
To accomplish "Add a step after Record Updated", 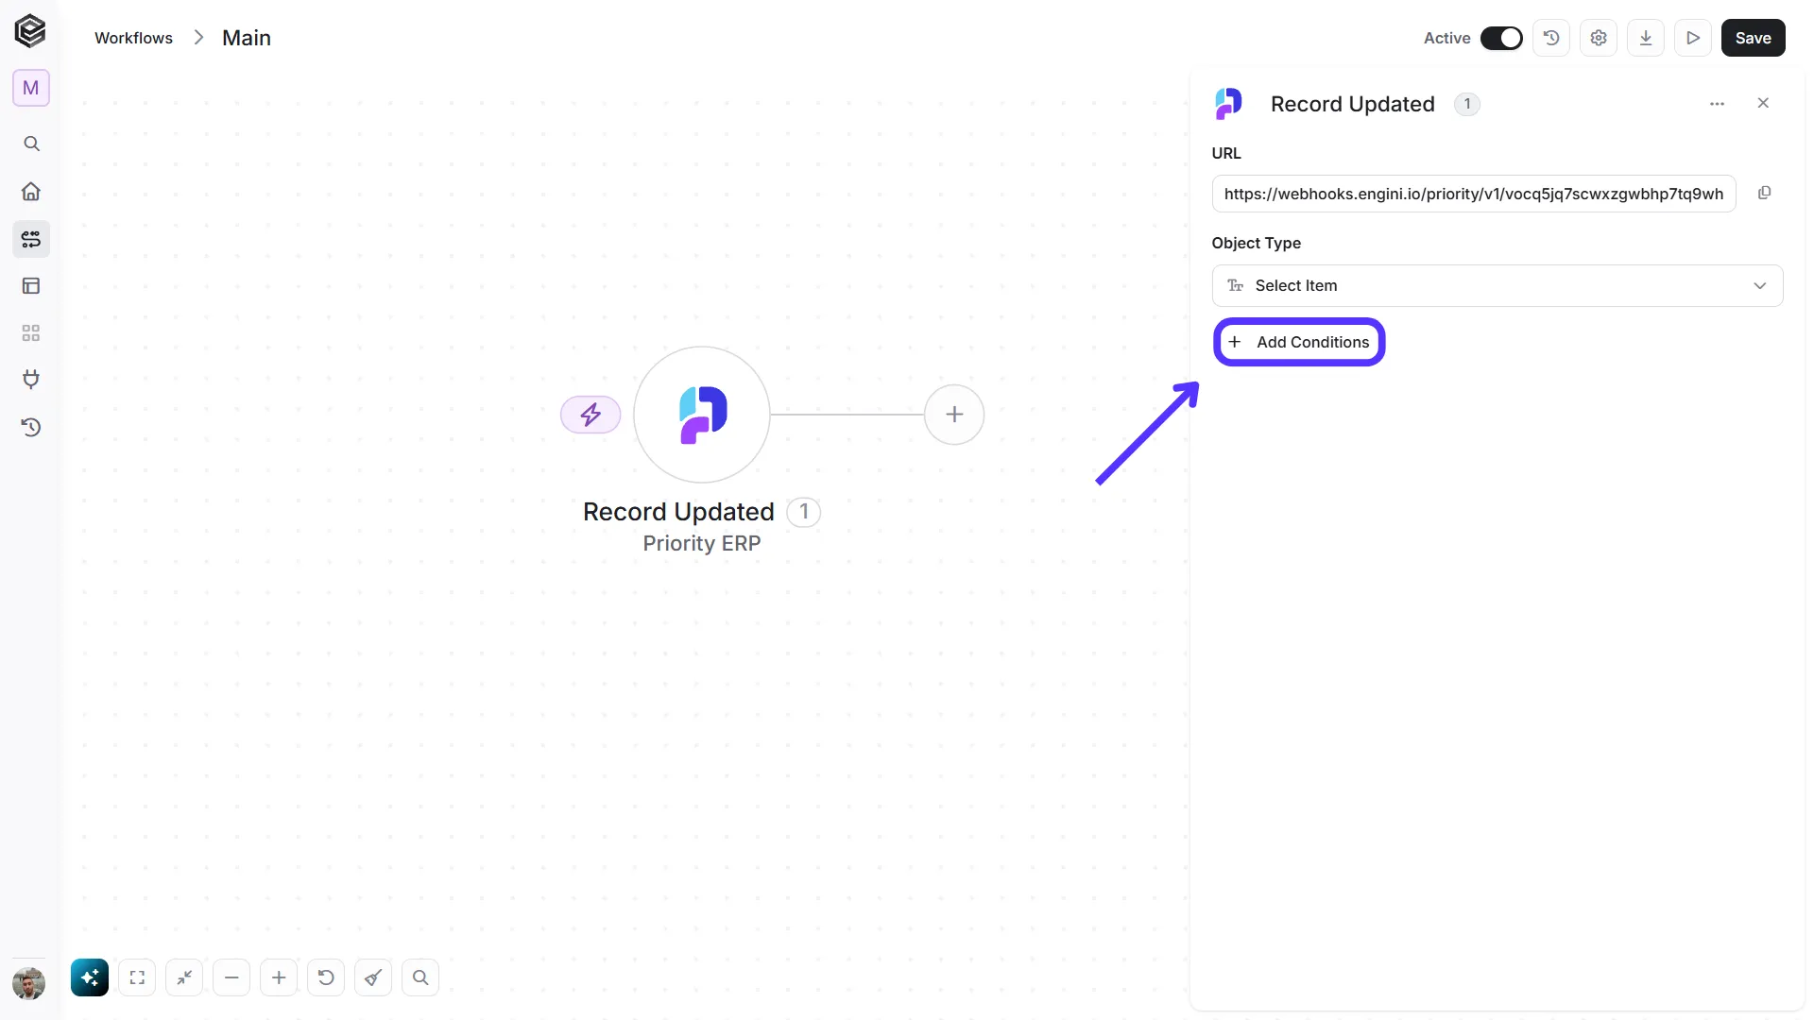I will tap(954, 415).
